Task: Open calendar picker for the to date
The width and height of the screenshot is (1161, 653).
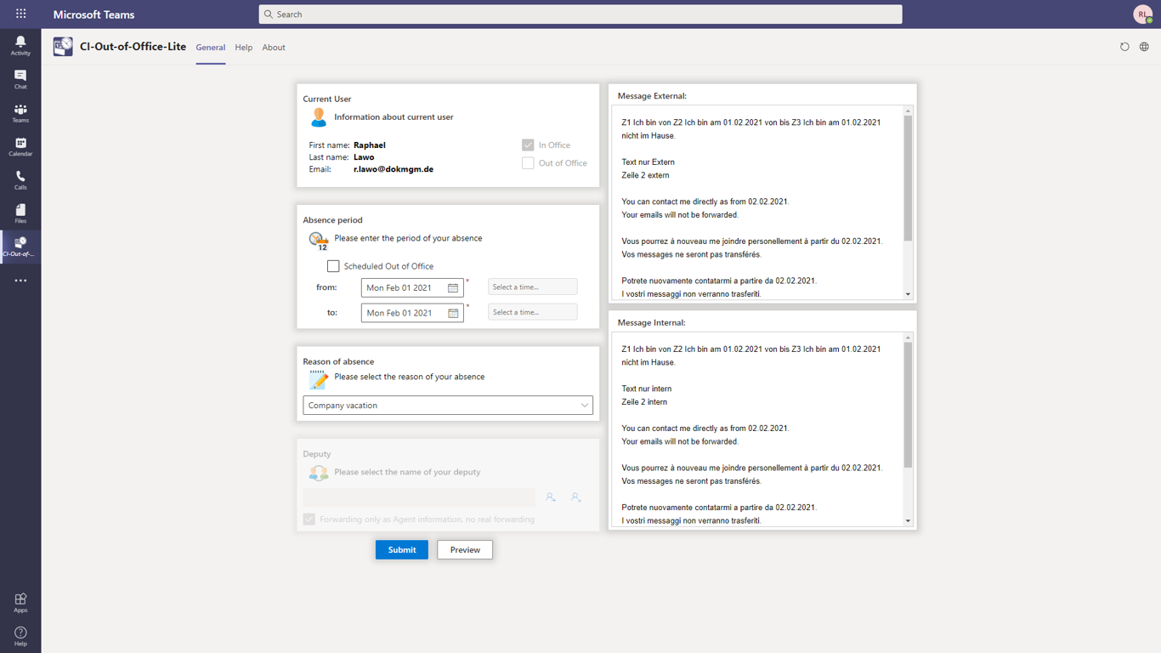Action: pyautogui.click(x=453, y=313)
